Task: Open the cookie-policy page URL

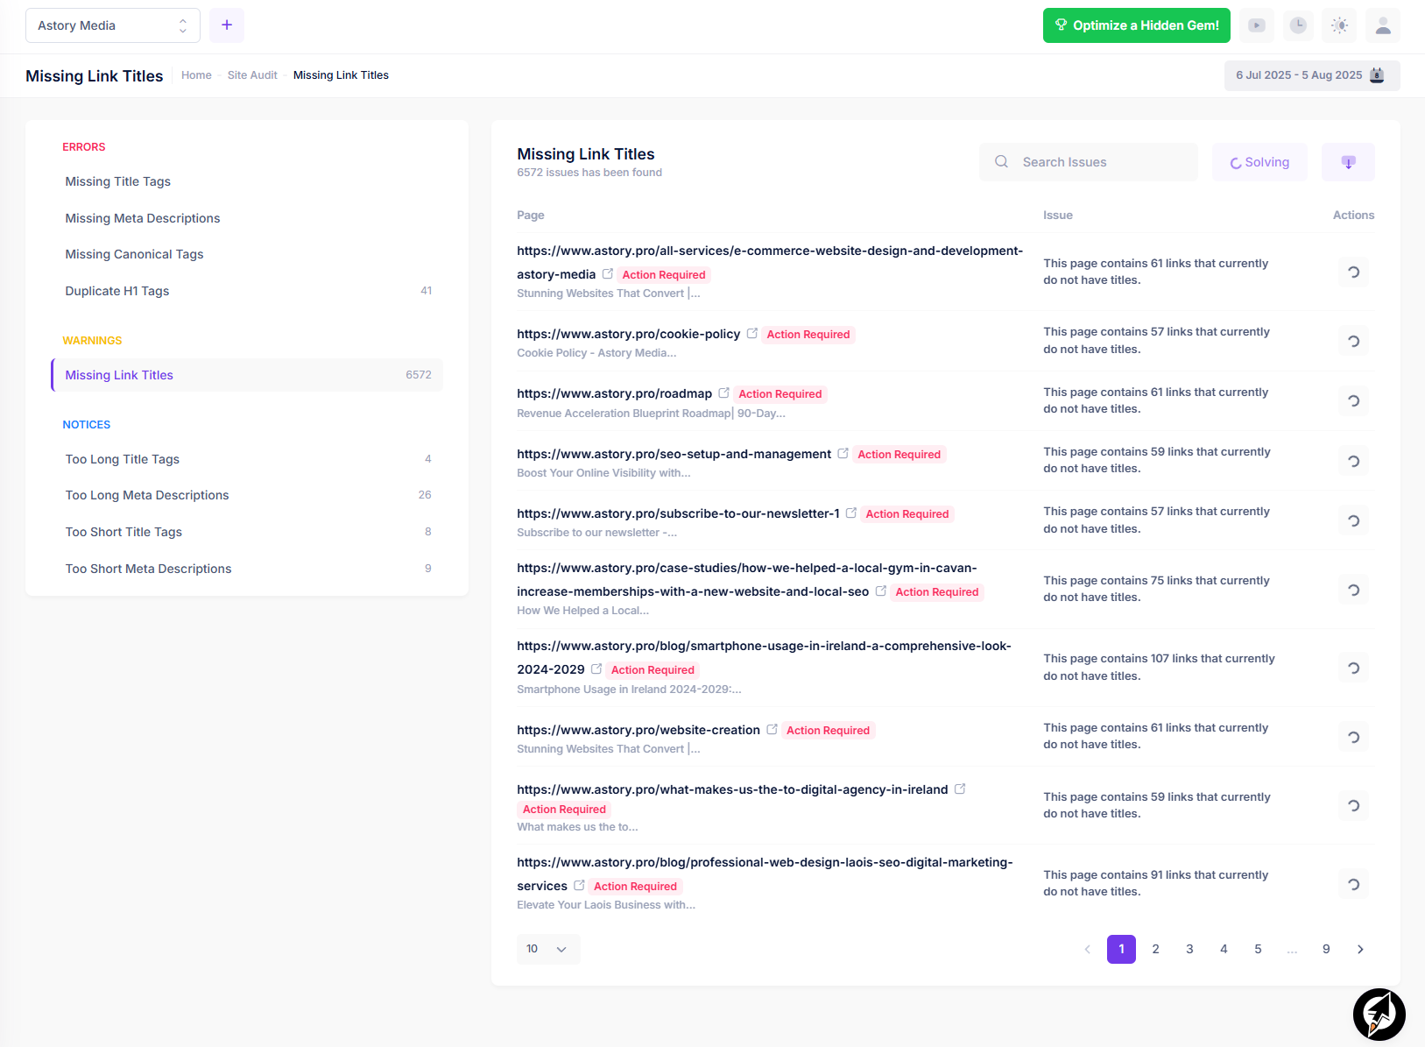Action: coord(628,334)
